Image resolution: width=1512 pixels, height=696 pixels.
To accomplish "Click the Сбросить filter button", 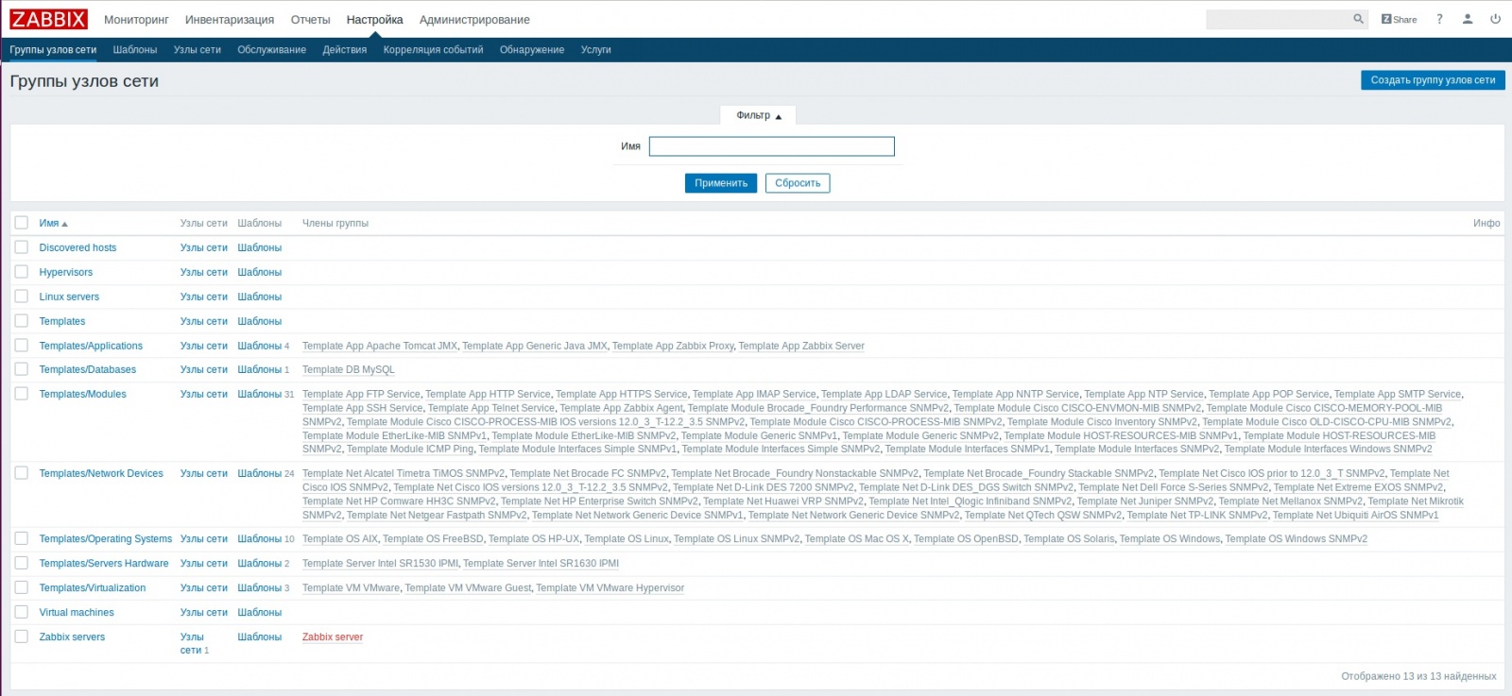I will click(x=798, y=183).
